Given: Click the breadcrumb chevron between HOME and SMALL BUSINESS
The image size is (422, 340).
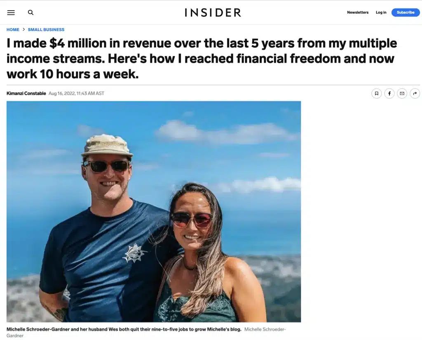Looking at the screenshot, I should (x=23, y=29).
